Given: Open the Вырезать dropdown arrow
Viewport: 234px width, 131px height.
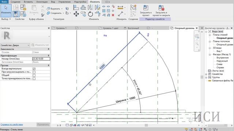Looking at the screenshot, I should pyautogui.click(x=62, y=9).
